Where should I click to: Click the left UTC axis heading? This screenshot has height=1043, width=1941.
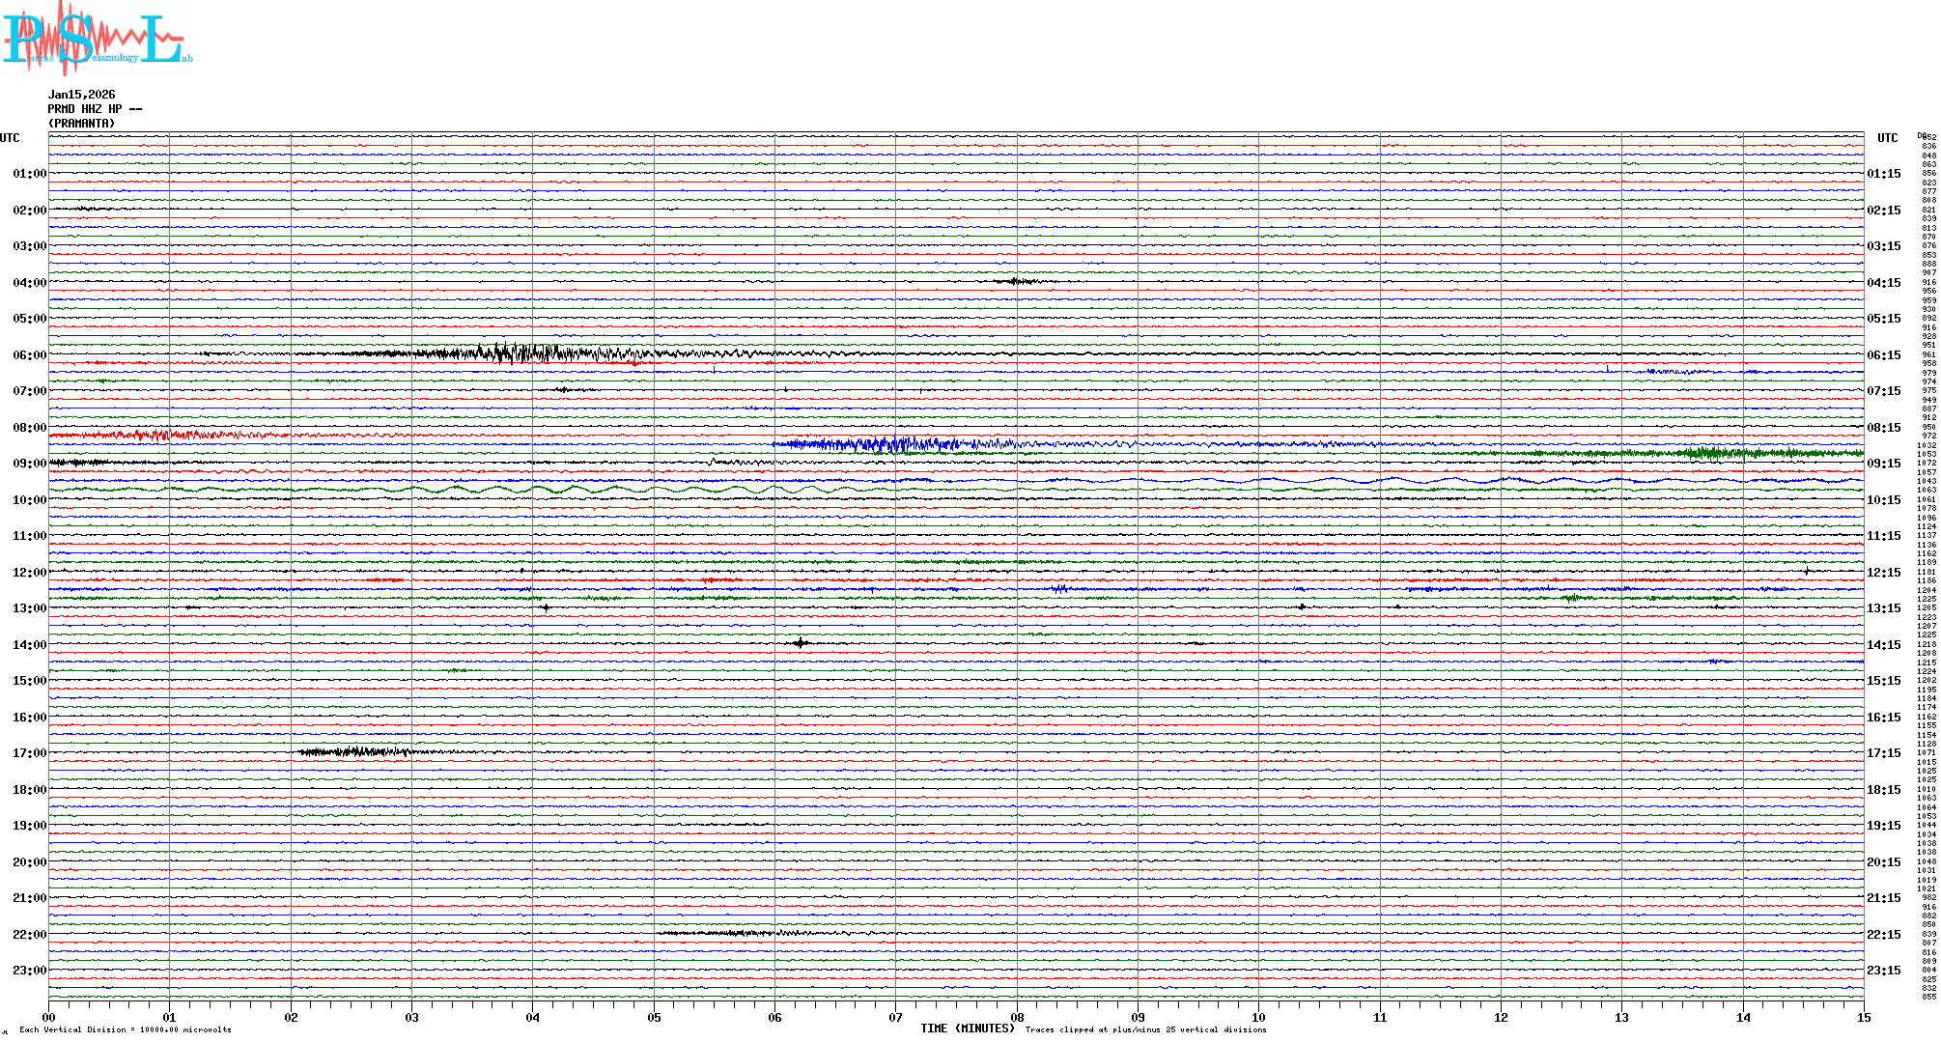(10, 138)
